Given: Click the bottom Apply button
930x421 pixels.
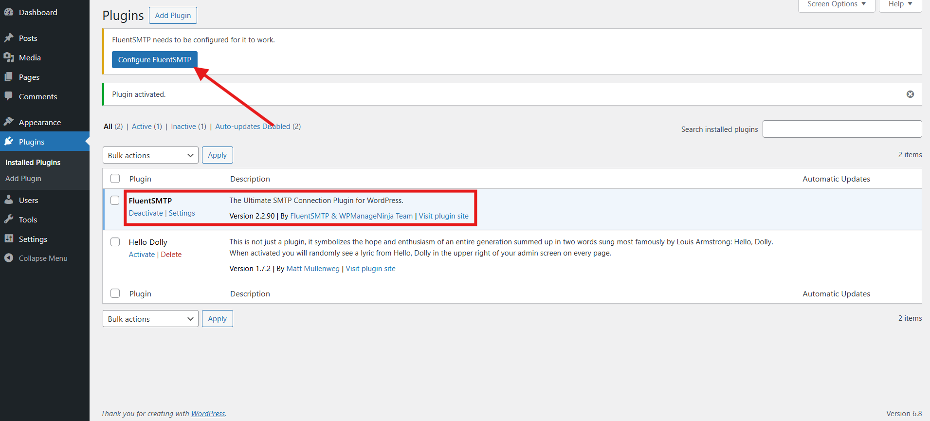Looking at the screenshot, I should [x=218, y=319].
